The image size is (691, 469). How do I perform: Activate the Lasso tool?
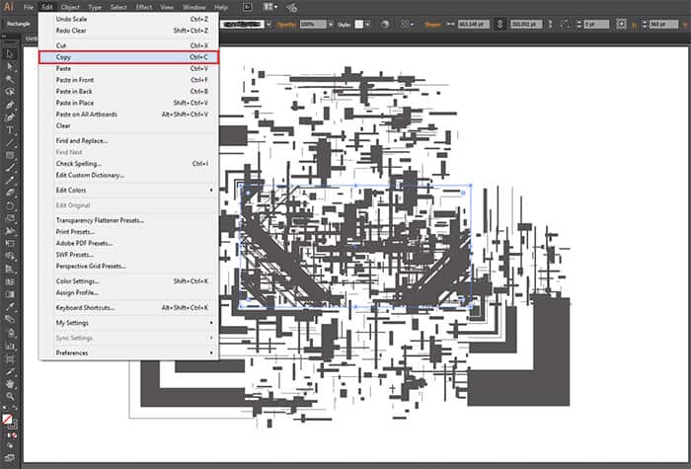point(10,91)
